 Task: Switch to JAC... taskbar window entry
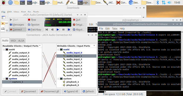coord(108,3)
